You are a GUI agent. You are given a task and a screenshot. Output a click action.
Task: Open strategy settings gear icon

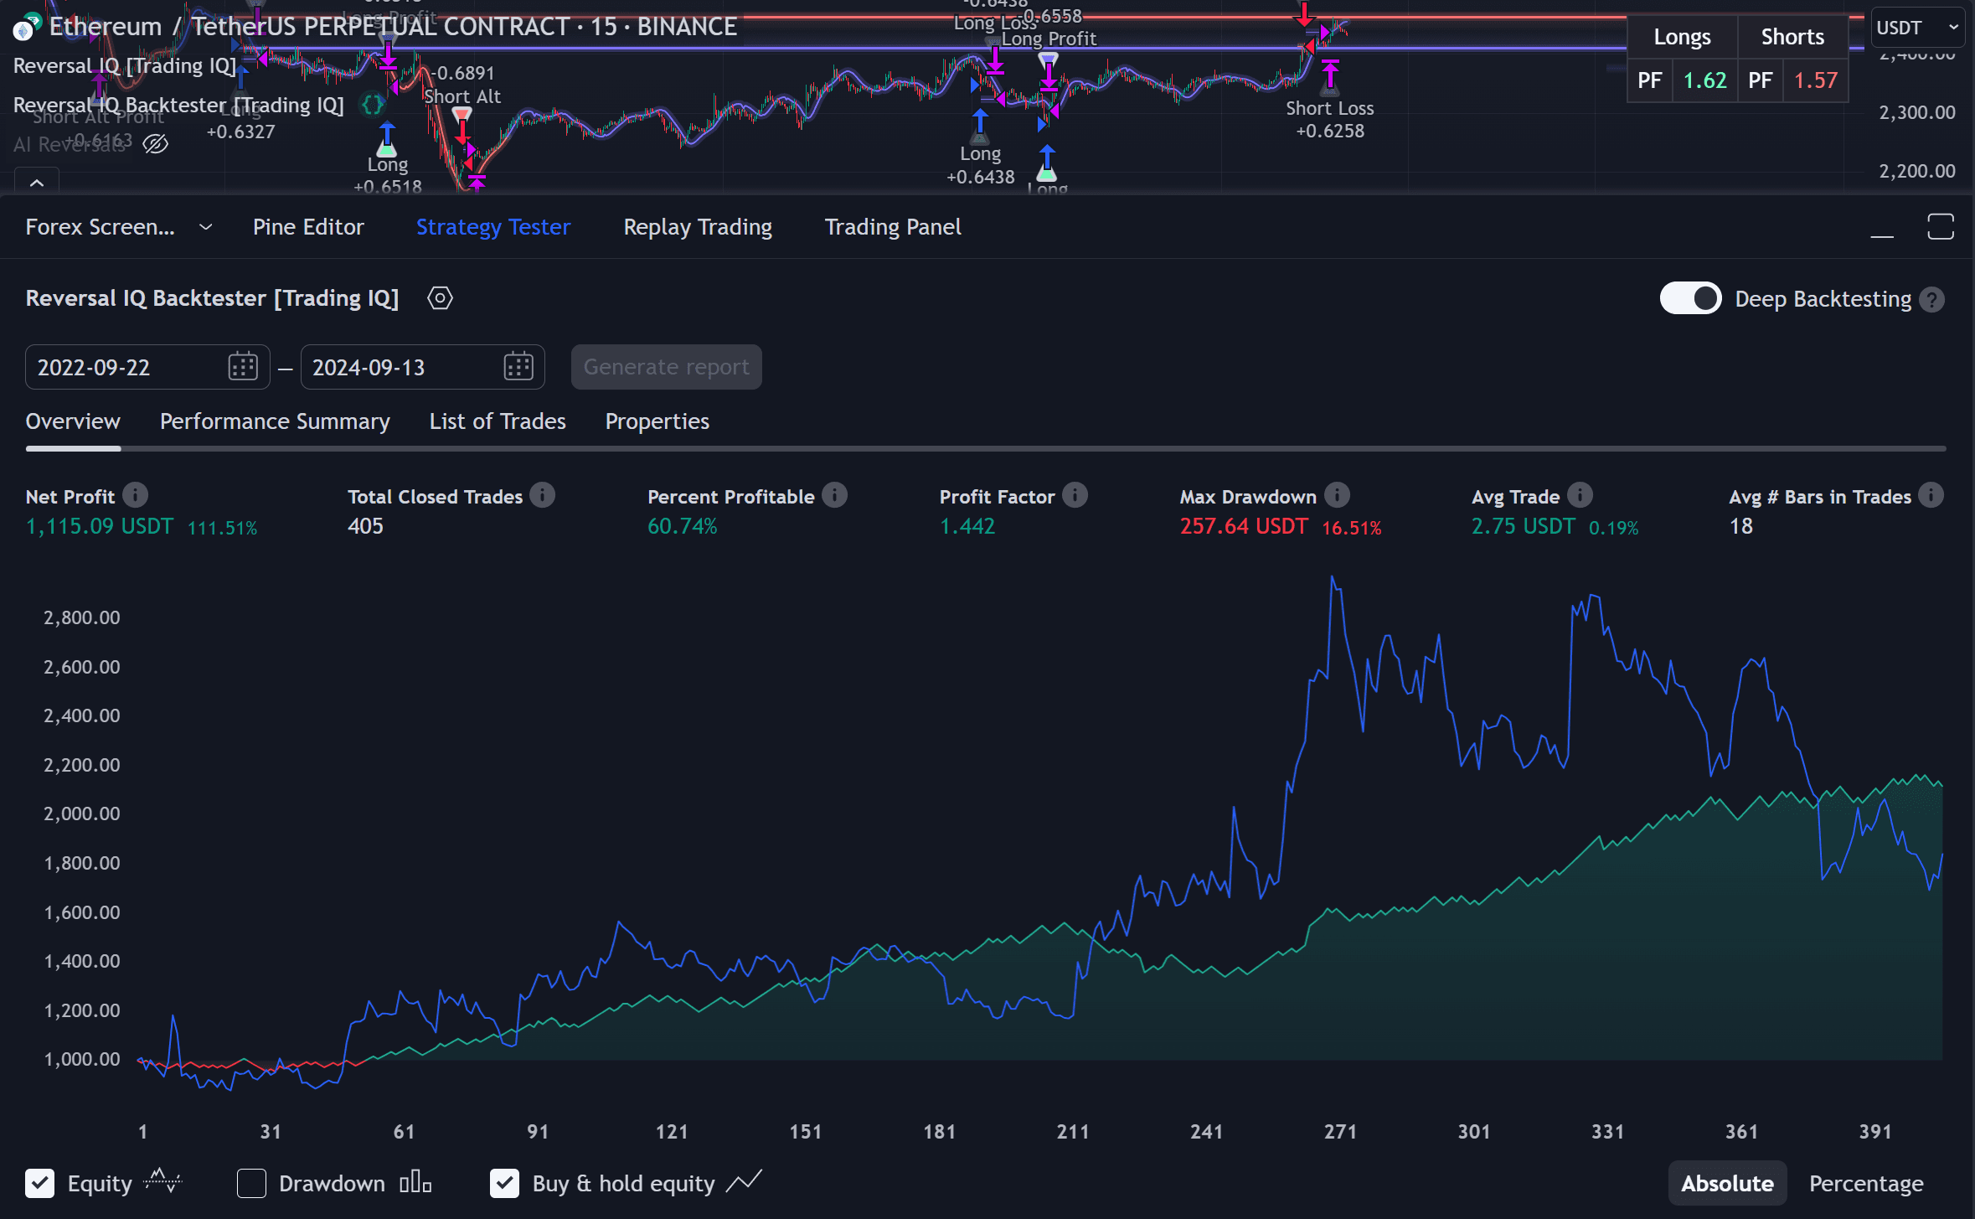tap(440, 298)
